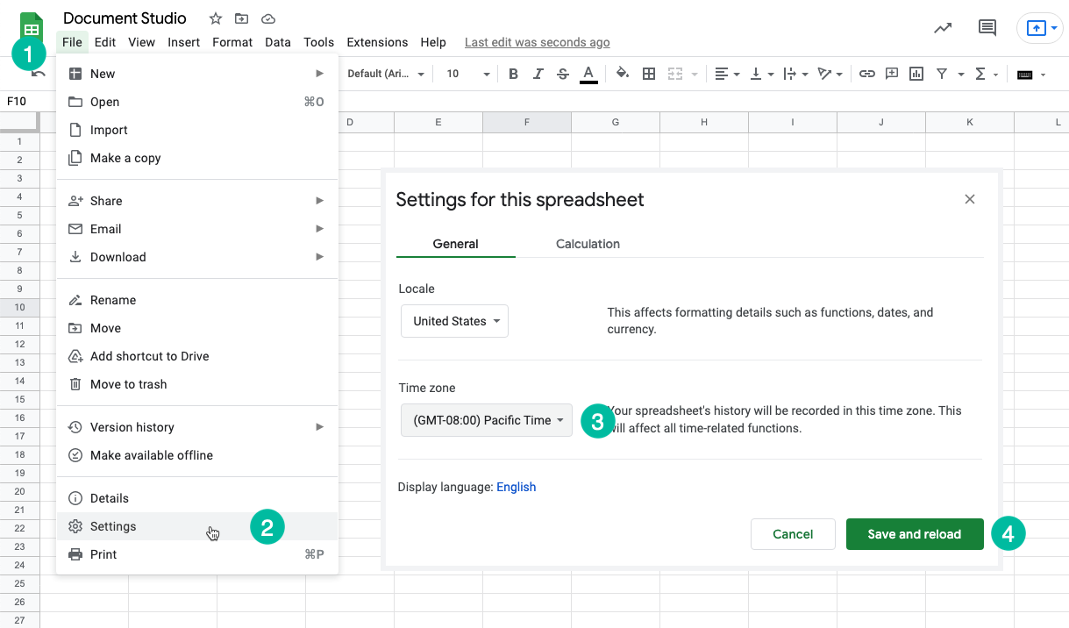Open the text color swatch
1069x628 pixels.
tap(588, 74)
